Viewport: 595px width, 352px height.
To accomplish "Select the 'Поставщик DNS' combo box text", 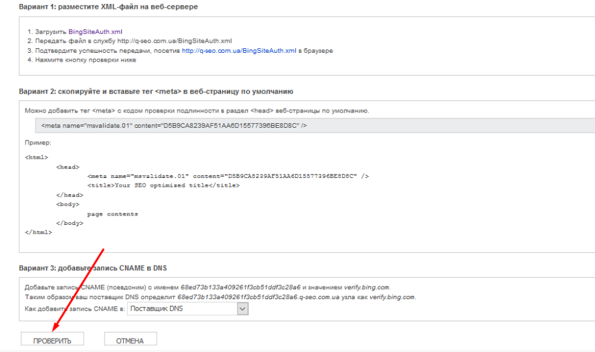I will [x=182, y=309].
